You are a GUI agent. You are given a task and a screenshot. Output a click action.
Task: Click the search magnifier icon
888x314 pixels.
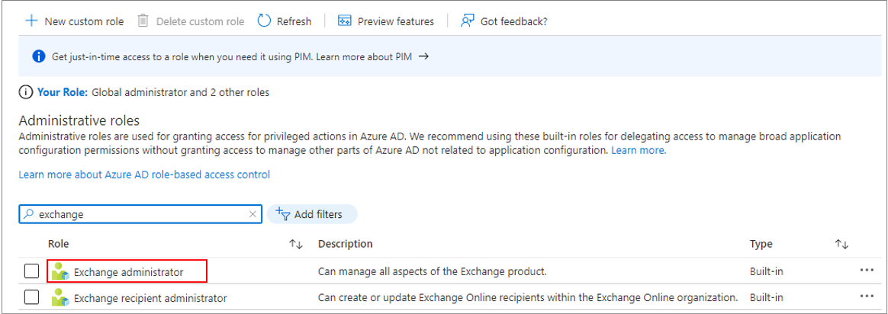pyautogui.click(x=29, y=214)
